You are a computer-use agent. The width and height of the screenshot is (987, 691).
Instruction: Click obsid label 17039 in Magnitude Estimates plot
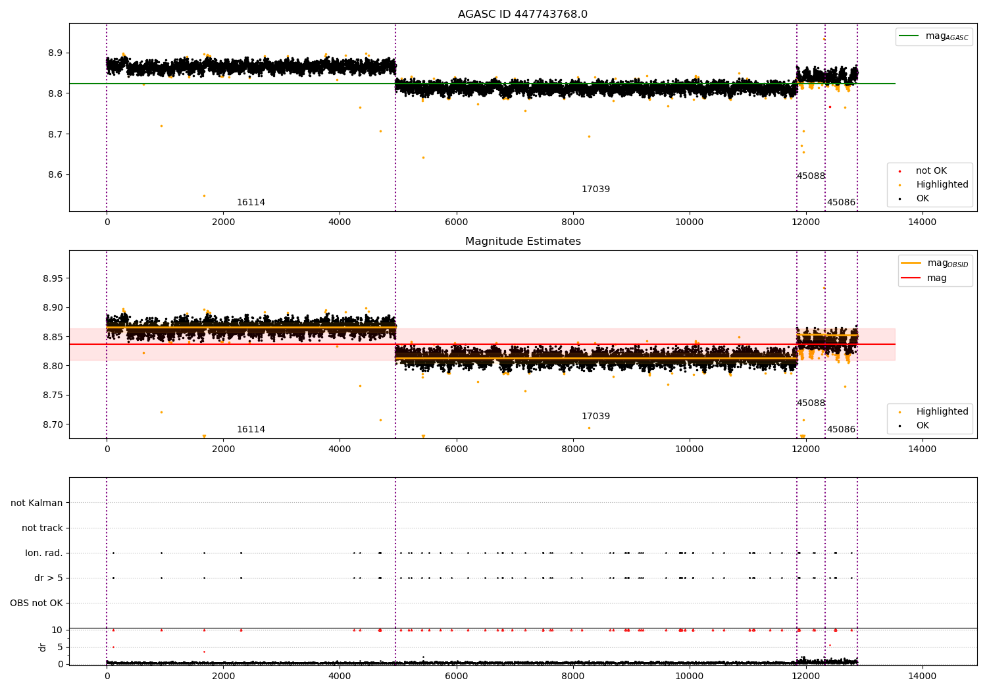(x=595, y=417)
